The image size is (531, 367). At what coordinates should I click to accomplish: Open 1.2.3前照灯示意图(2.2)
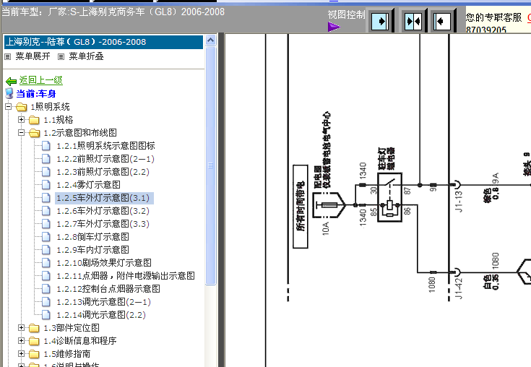(103, 172)
